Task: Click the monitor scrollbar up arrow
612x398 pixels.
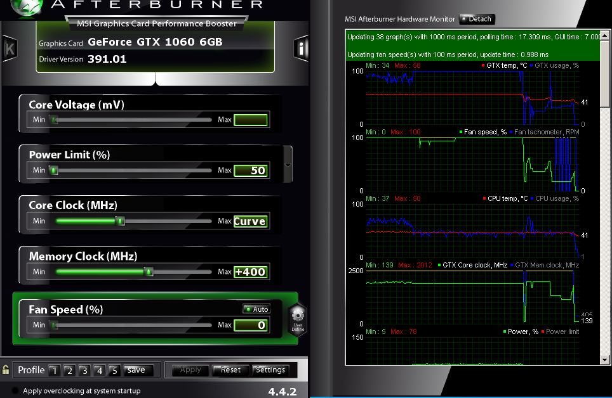Action: coord(604,35)
